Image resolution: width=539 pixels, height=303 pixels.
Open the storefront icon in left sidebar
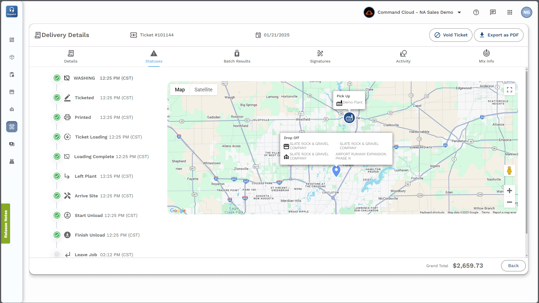click(x=12, y=92)
